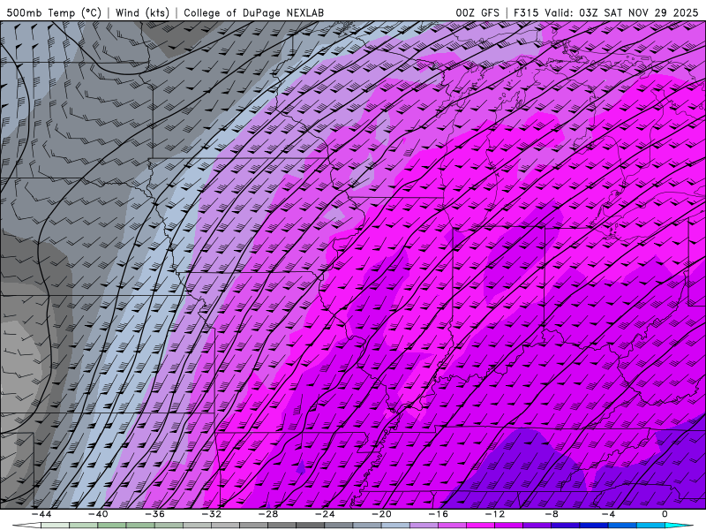Click the -24 colorbar label
This screenshot has width=706, height=530.
(325, 514)
